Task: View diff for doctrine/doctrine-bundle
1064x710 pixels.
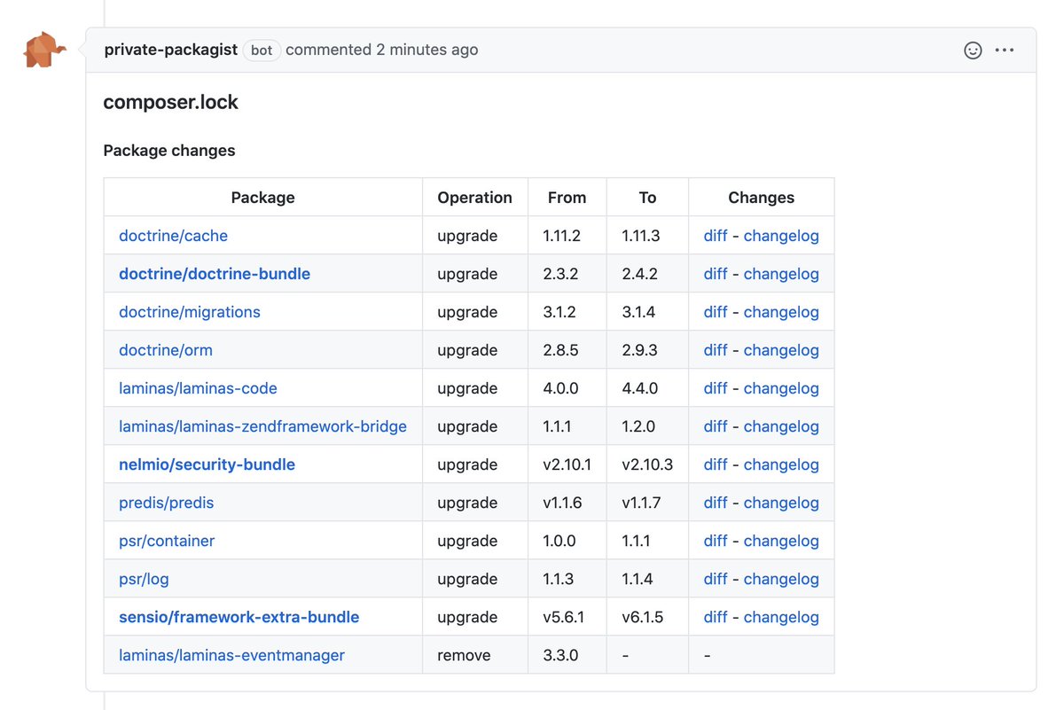Action: pos(716,274)
